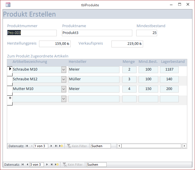Screen dimensions: 195x170
Task: Create new record in main form navigator
Action: coord(57,165)
